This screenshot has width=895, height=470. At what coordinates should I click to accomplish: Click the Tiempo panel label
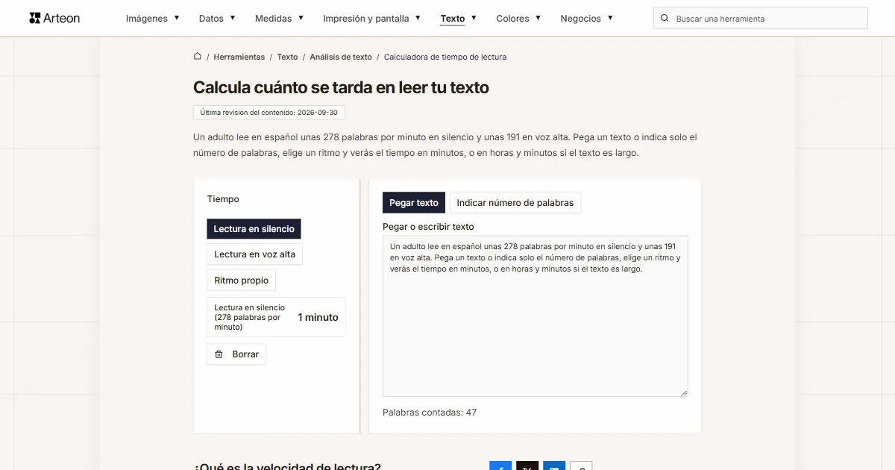223,199
